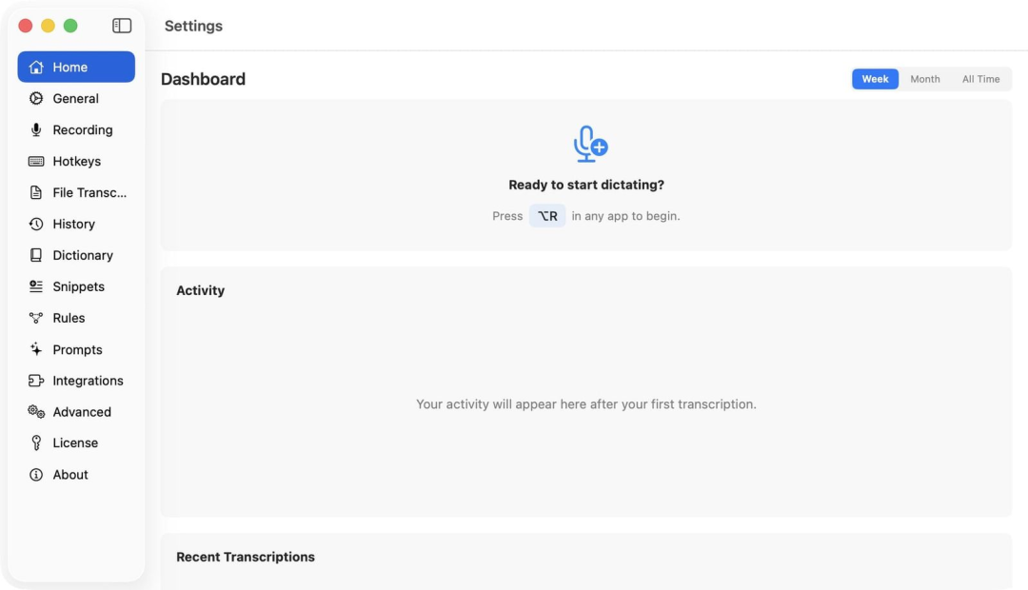Select the History clock icon
Screen dimensions: 1028x590
[x=36, y=225]
